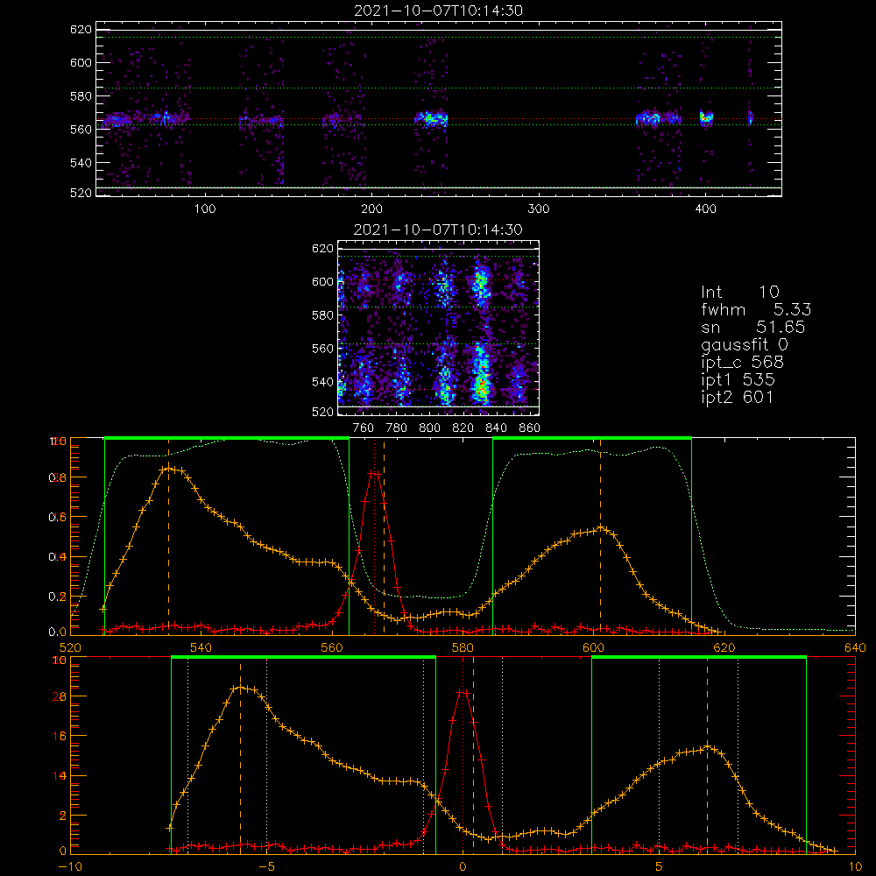Click x-axis label 400 on top plot
Viewport: 876px width, 876px height.
[x=705, y=209]
